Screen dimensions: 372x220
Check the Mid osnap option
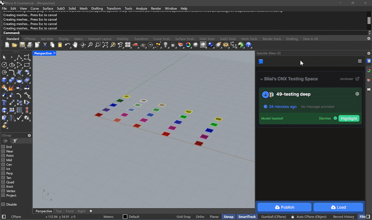[3, 160]
